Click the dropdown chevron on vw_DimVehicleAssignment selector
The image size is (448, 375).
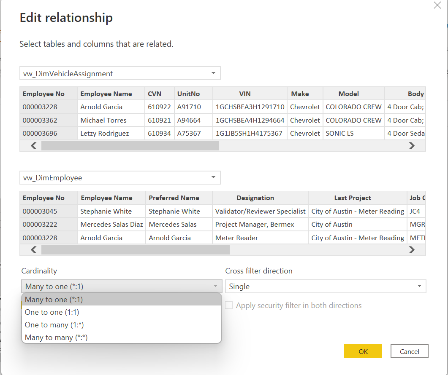tap(214, 72)
